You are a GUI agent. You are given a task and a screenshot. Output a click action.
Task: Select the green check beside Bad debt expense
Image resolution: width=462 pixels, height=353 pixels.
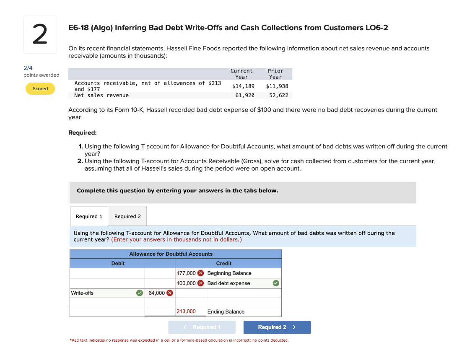pos(276,283)
